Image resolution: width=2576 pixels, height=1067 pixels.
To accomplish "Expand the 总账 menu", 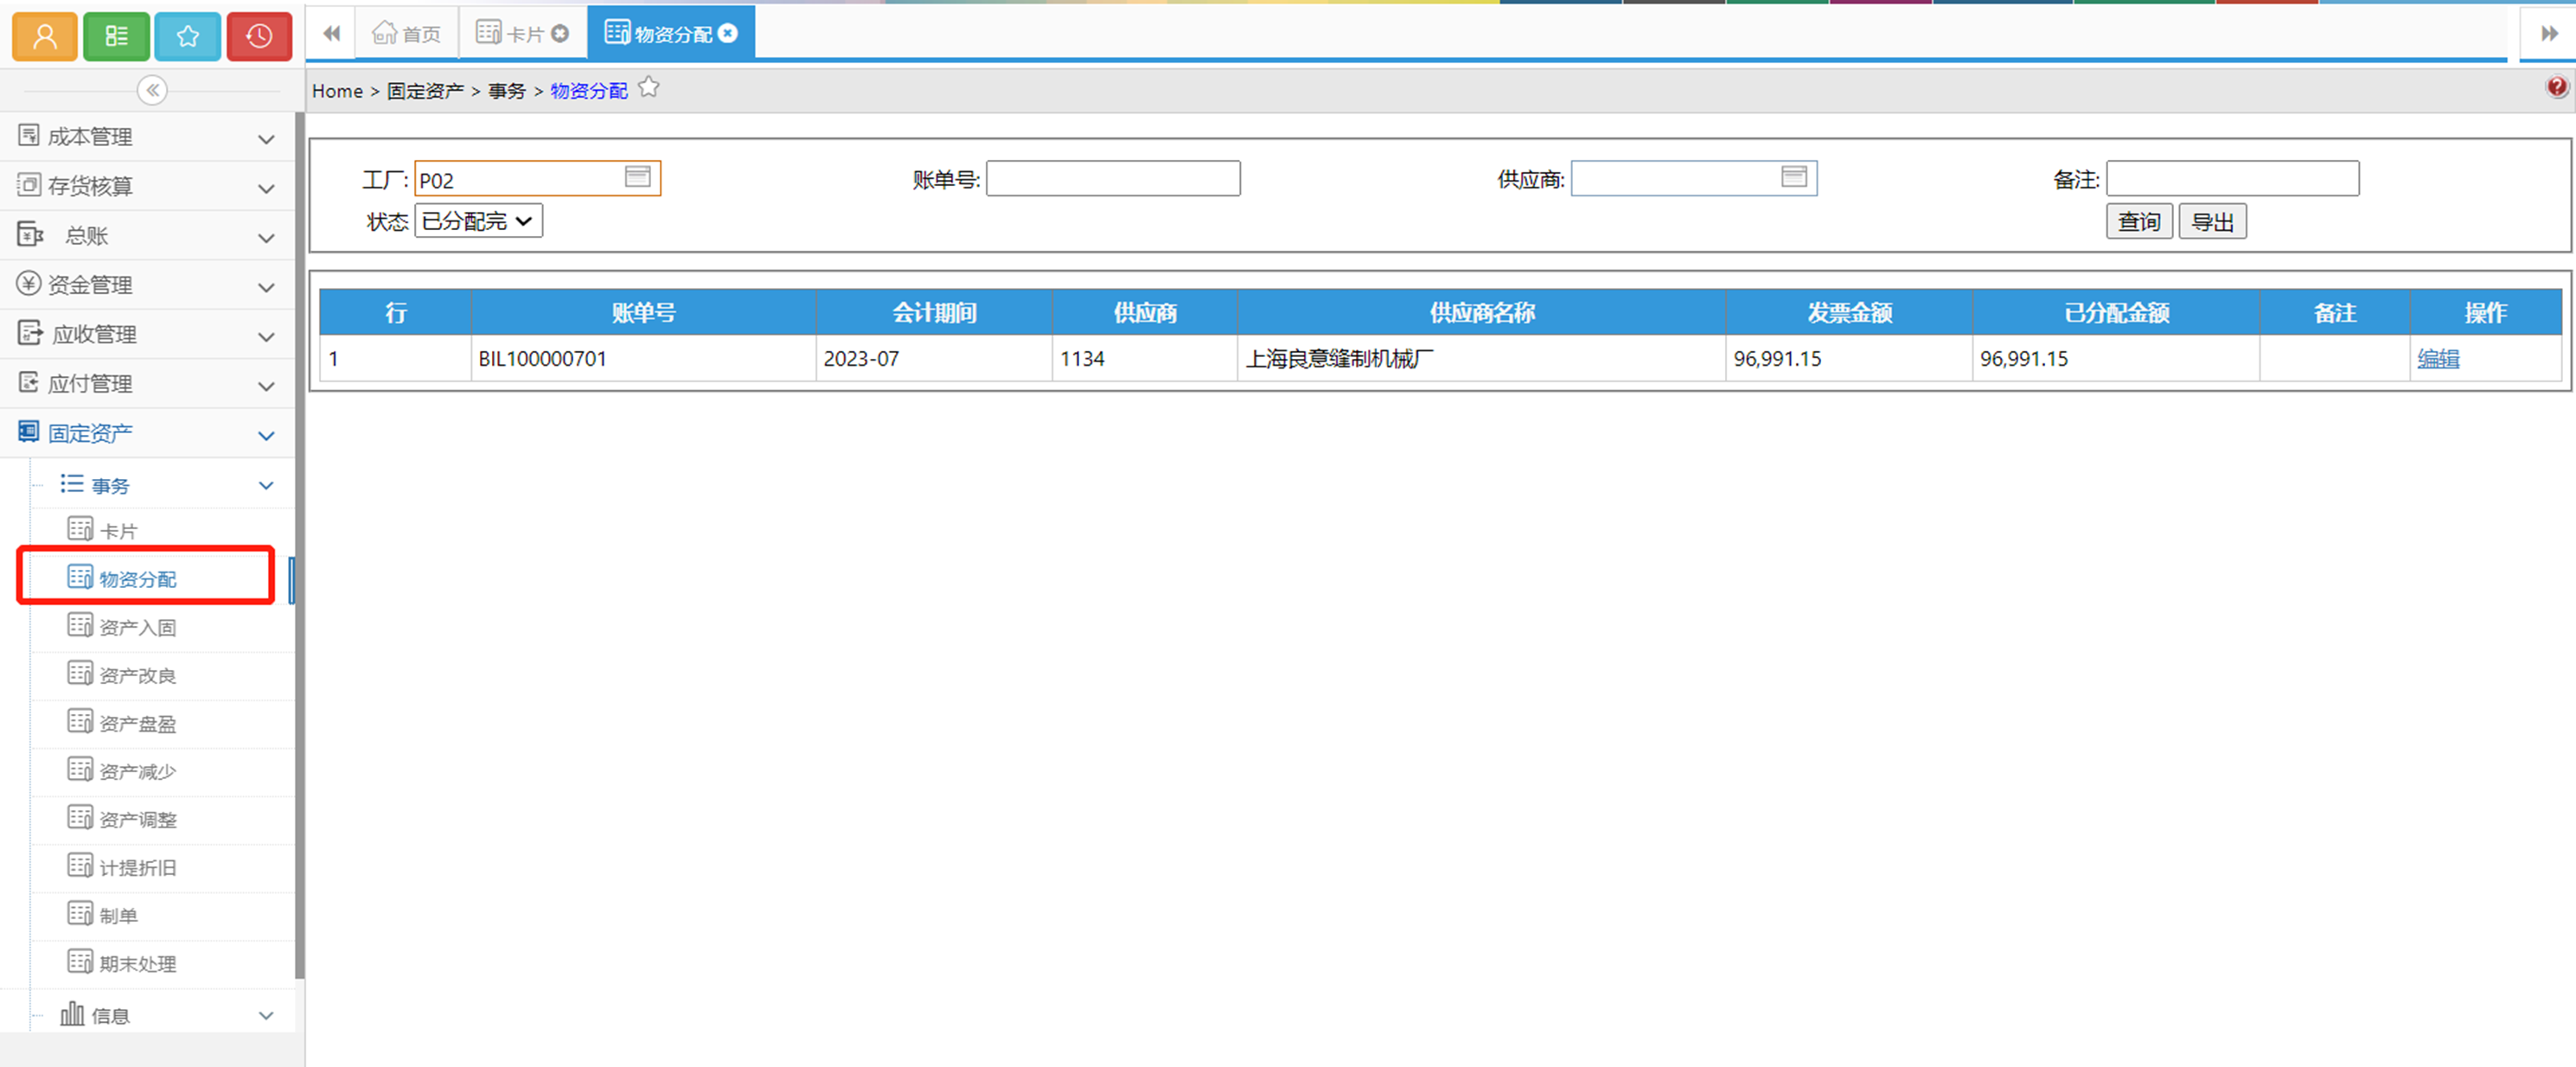I will pos(147,236).
